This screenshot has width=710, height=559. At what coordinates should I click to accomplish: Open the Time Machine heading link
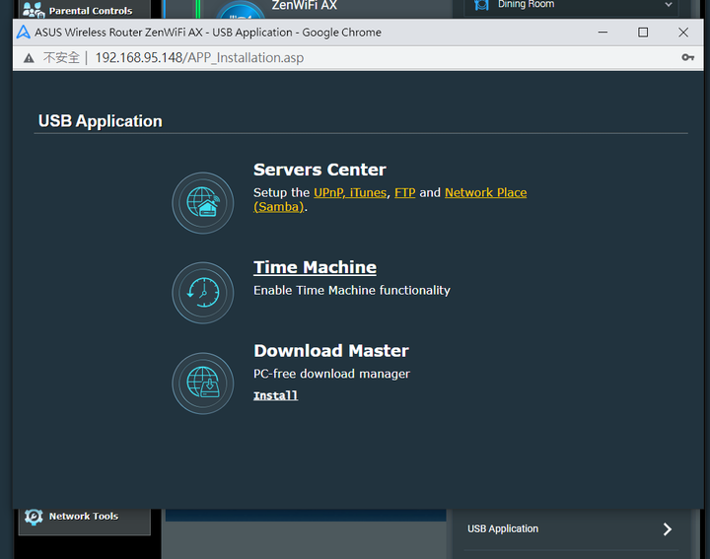pyautogui.click(x=315, y=267)
